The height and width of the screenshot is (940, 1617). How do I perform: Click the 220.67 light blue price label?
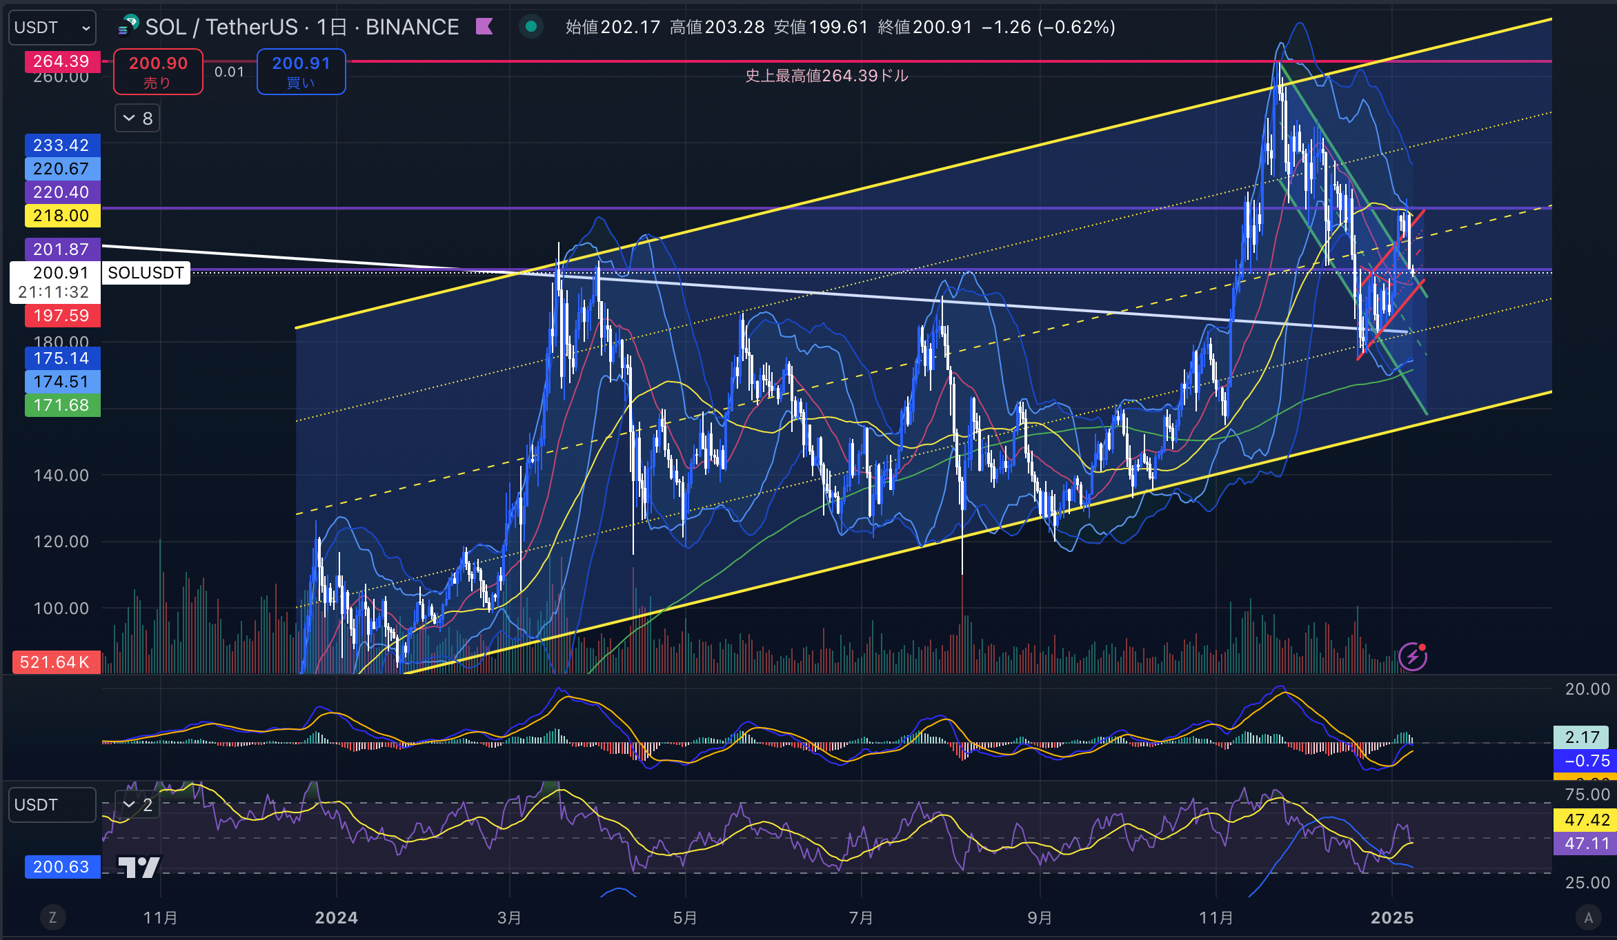(62, 169)
